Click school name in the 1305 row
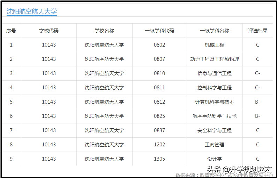The image size is (277, 178). [104, 159]
